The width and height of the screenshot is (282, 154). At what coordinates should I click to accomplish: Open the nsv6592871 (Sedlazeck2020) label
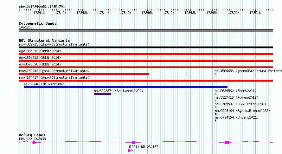(119, 91)
